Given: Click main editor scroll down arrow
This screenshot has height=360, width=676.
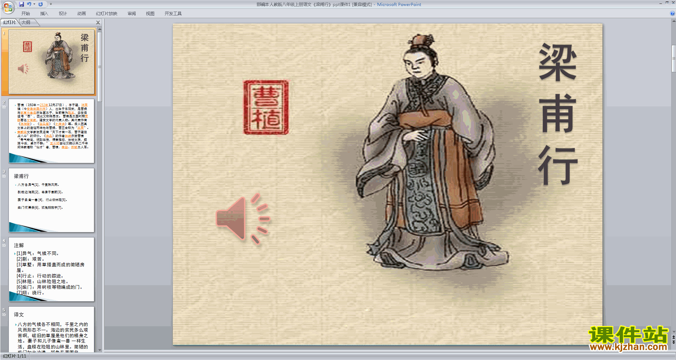Looking at the screenshot, I should pos(674,332).
